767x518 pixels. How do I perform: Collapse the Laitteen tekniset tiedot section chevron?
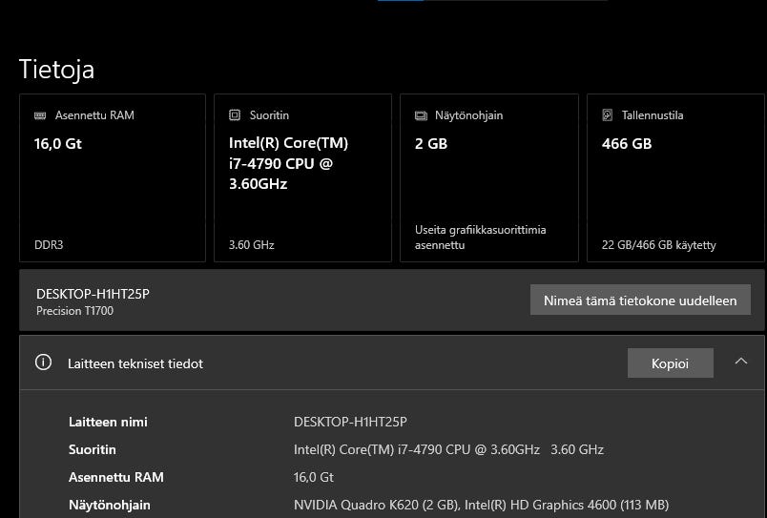click(741, 362)
